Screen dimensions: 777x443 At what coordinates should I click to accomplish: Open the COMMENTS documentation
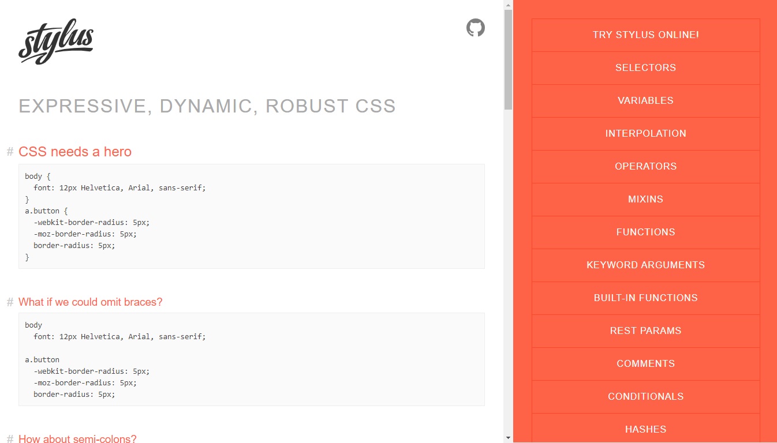coord(645,363)
